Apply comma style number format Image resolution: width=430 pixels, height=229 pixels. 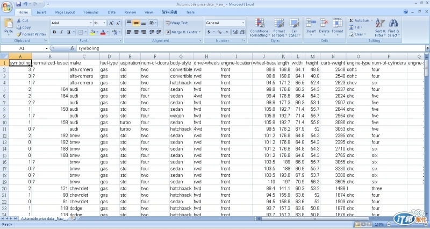[227, 32]
